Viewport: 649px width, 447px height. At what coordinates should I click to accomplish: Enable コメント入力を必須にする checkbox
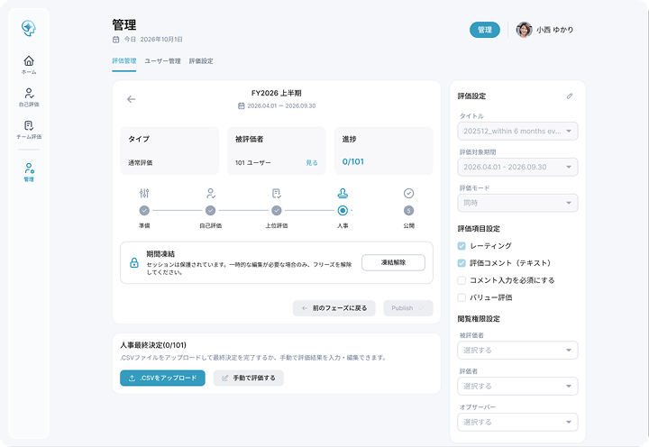click(462, 280)
